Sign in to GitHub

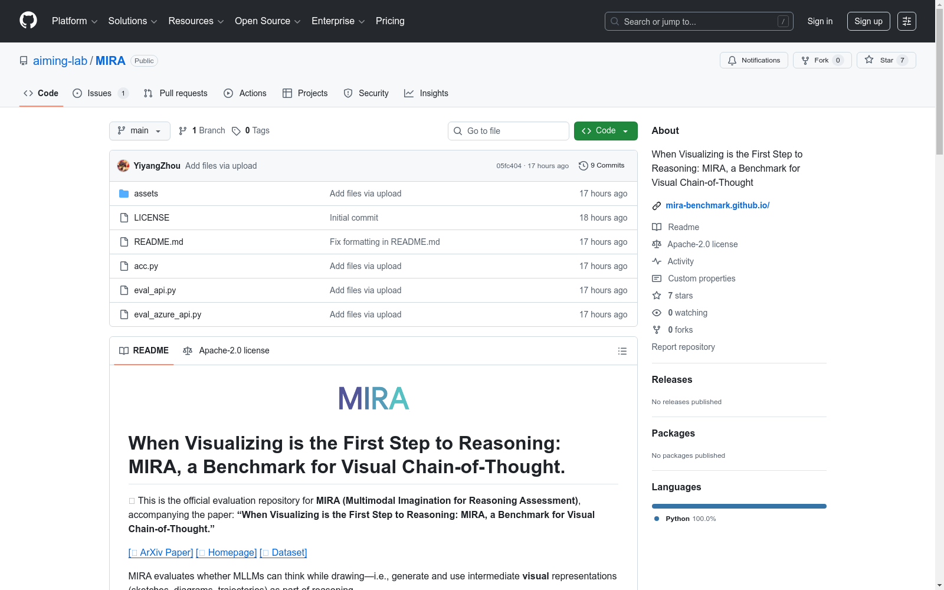pos(820,21)
